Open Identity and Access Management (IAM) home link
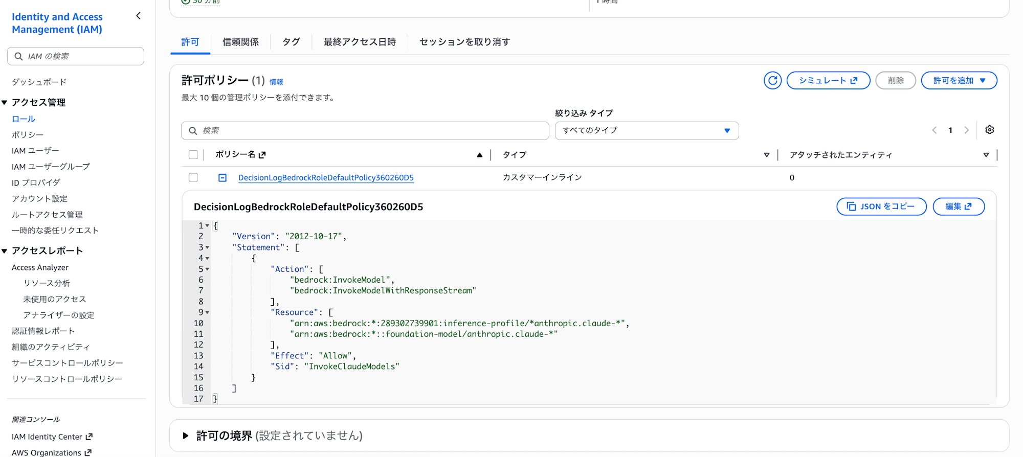The width and height of the screenshot is (1023, 457). [57, 23]
